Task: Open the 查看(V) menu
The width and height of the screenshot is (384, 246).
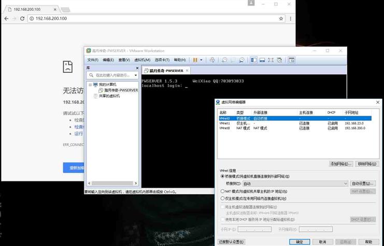Action: coord(124,60)
